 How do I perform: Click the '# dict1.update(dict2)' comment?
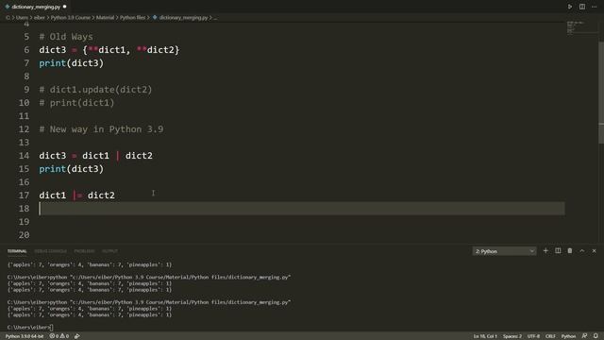tap(95, 90)
